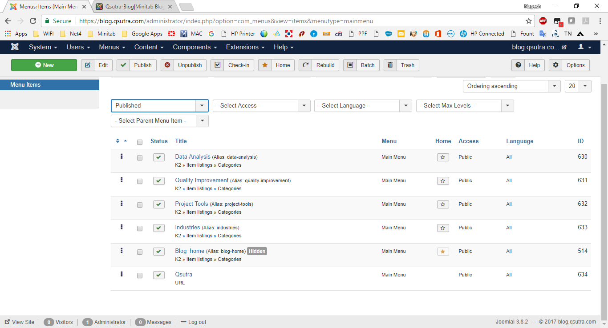608x328 pixels.
Task: Toggle published status of Quality Improvement
Action: tap(159, 181)
